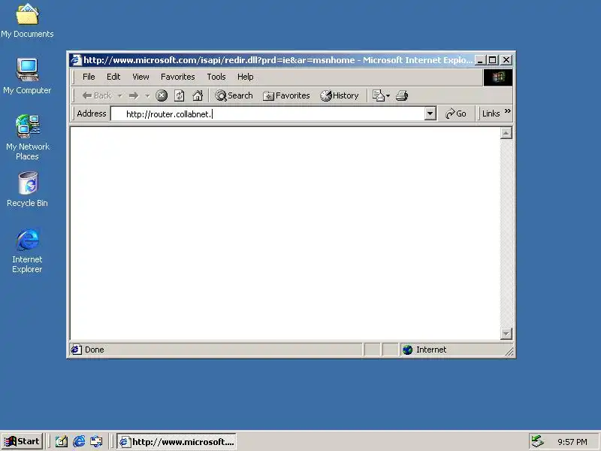The width and height of the screenshot is (601, 451).
Task: Click the IE icon in the window title bar
Action: click(x=77, y=60)
